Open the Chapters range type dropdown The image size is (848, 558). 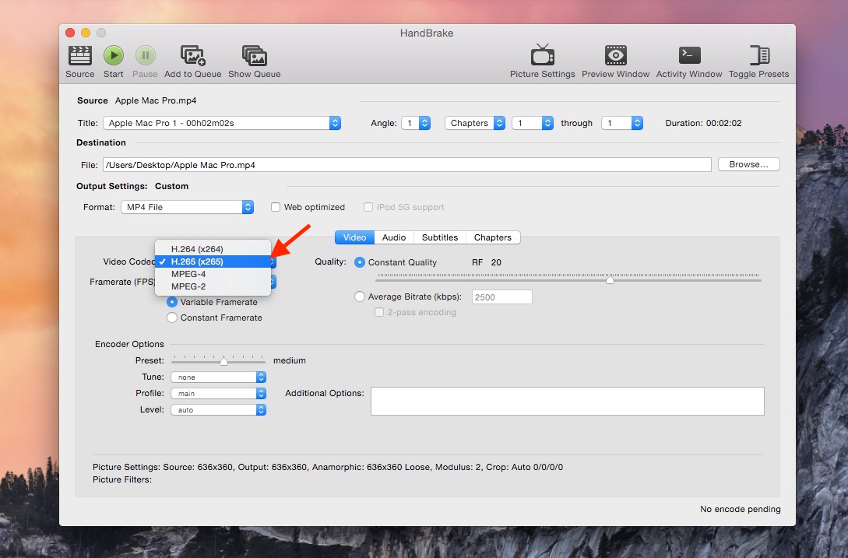[475, 123]
